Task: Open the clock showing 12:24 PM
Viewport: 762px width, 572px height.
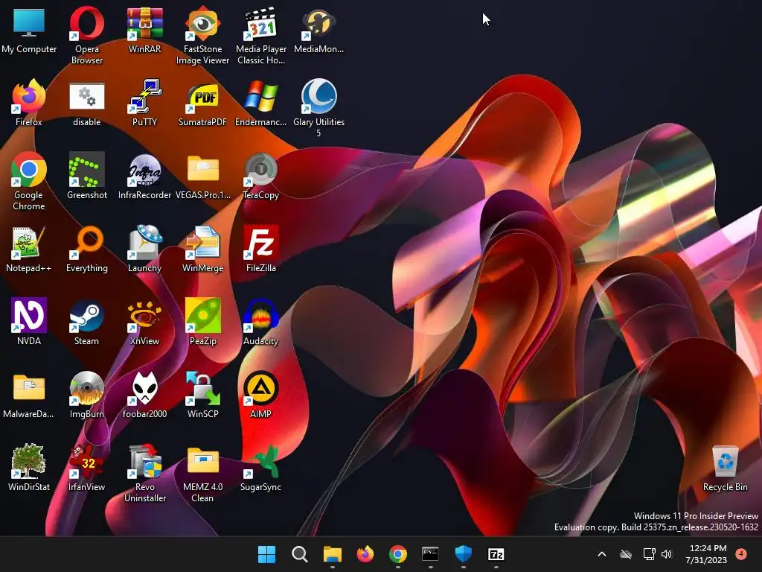Action: pos(706,554)
